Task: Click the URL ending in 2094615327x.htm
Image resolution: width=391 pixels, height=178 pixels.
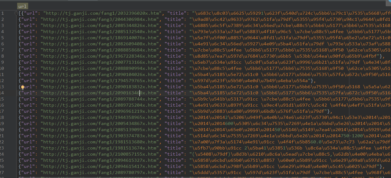Action: point(100,160)
